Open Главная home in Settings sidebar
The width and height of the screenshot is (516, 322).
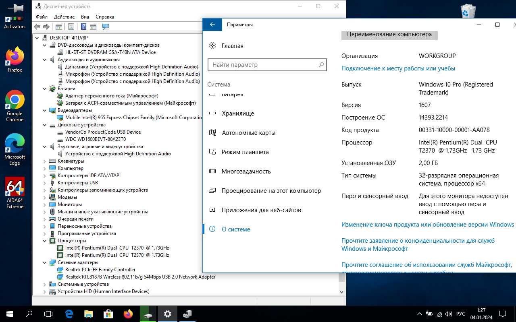point(232,46)
